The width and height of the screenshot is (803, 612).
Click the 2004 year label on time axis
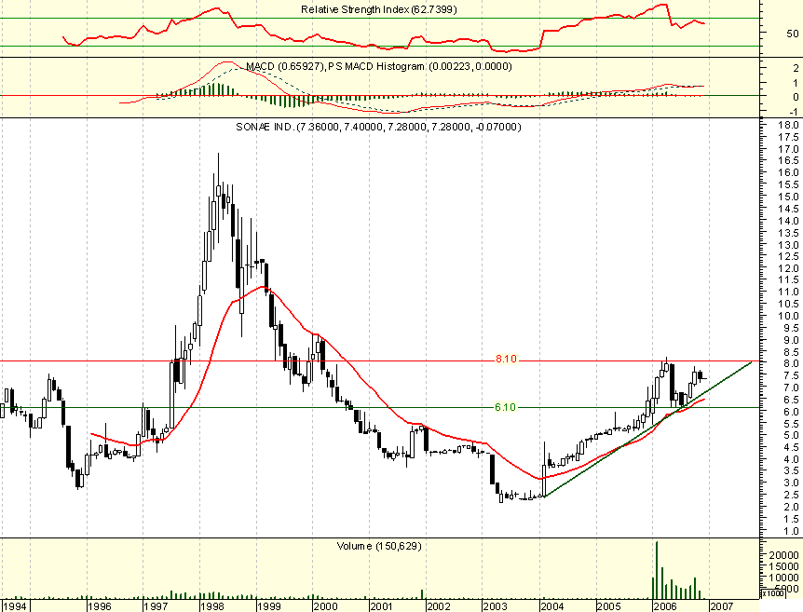click(552, 606)
